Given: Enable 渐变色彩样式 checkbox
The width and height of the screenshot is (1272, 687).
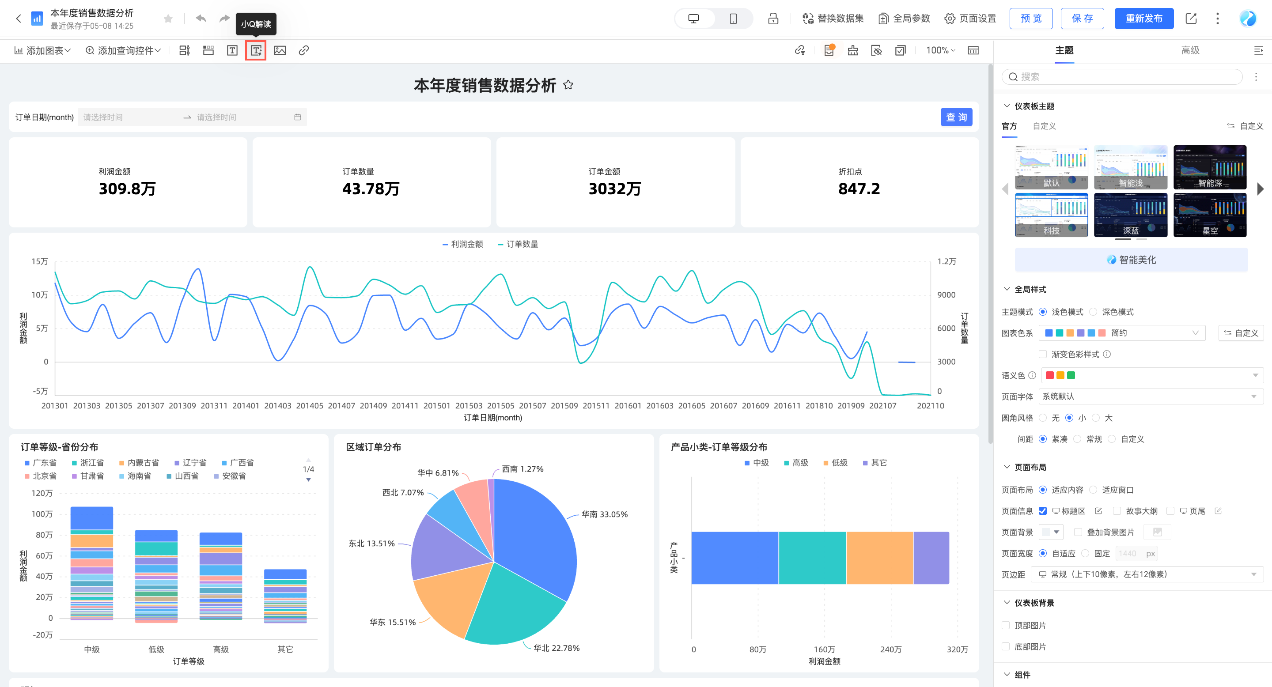Looking at the screenshot, I should 1043,355.
